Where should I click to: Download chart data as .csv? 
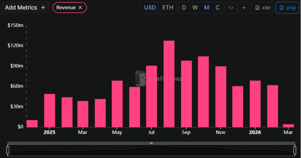click(x=263, y=8)
